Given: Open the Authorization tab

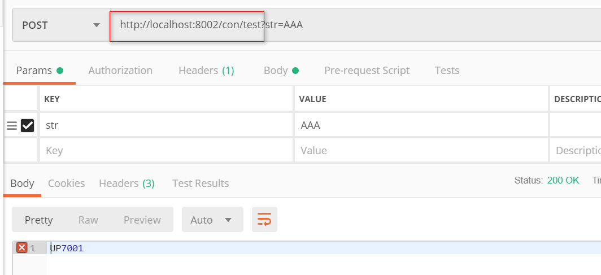Looking at the screenshot, I should point(120,71).
